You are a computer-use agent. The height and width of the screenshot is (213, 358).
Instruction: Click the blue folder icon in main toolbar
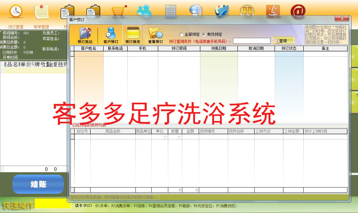pos(222,10)
